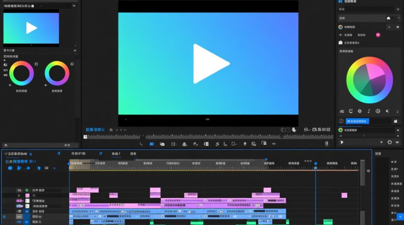
Task: Select the green clip at the timeline's bottom right
Action: pyautogui.click(x=328, y=222)
